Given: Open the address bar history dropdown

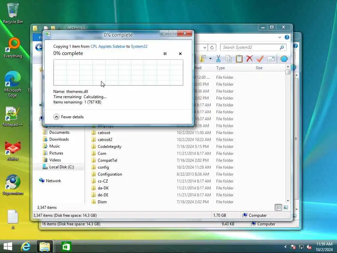Looking at the screenshot, I should point(205,47).
